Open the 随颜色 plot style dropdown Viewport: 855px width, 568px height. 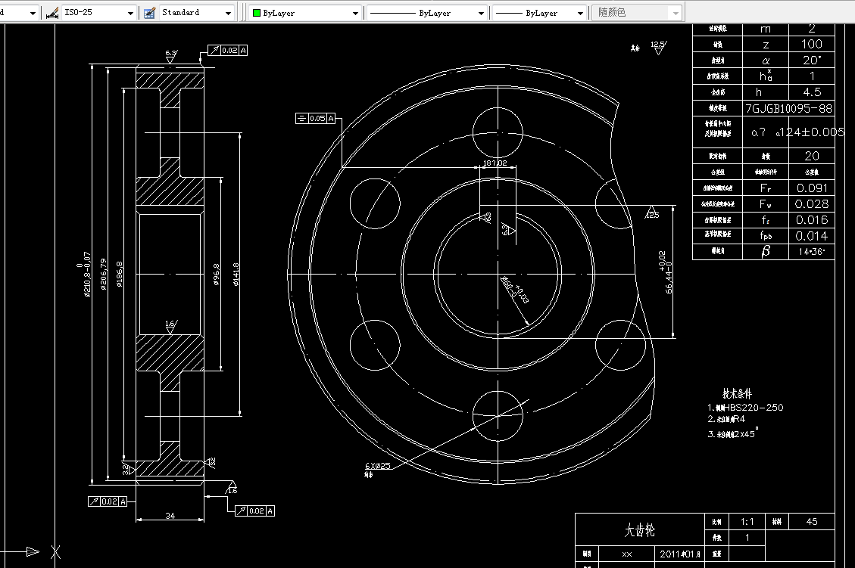pos(676,13)
